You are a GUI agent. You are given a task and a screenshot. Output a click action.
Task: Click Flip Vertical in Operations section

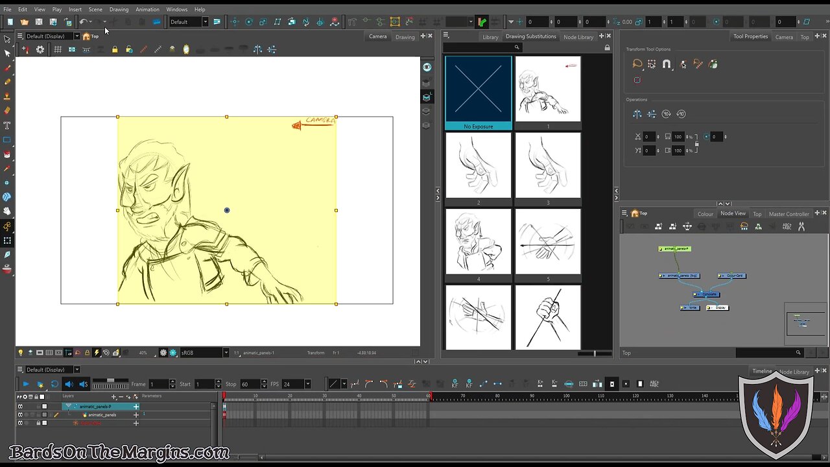pos(652,114)
